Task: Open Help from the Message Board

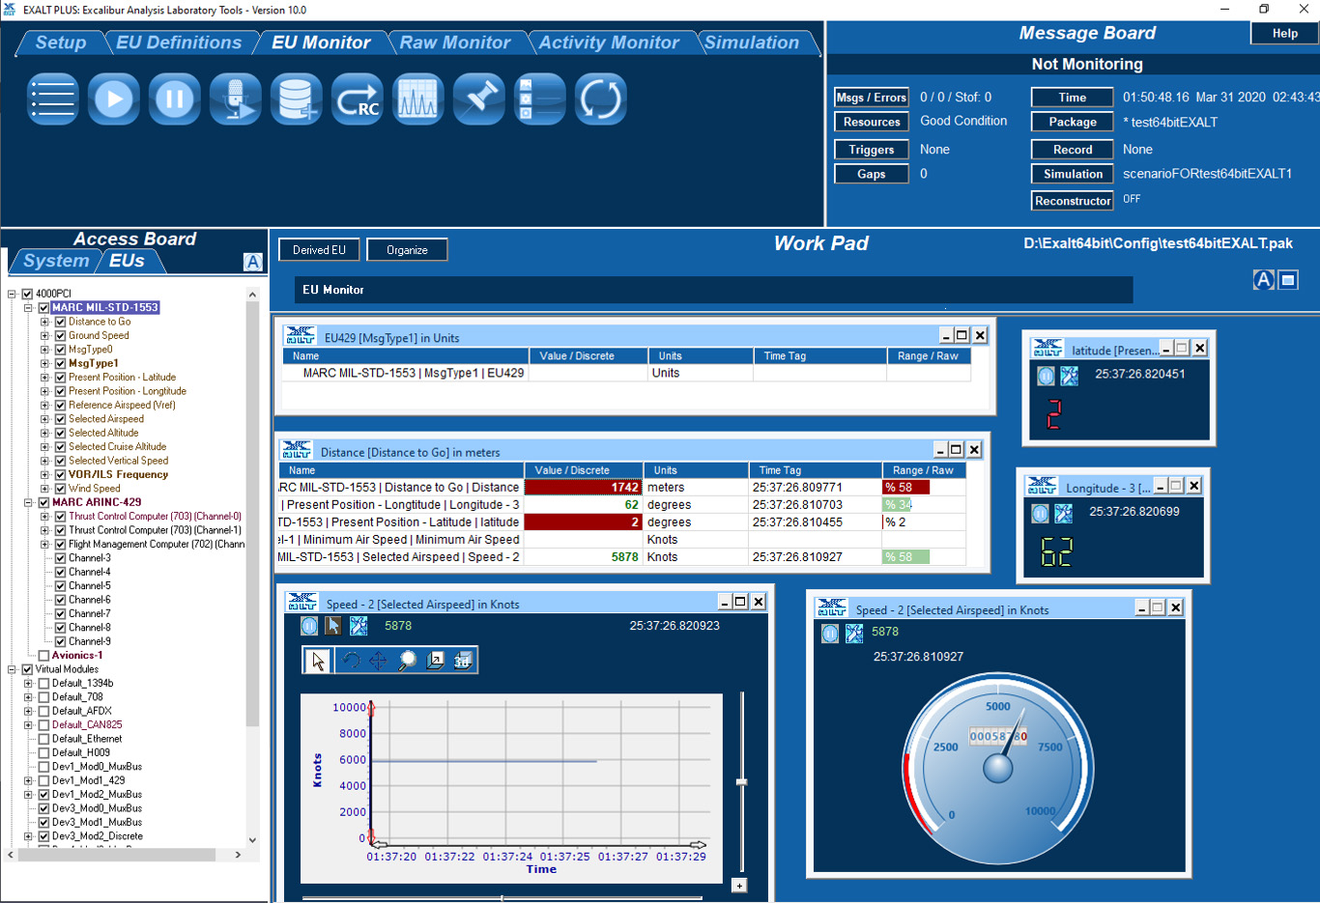Action: point(1285,33)
